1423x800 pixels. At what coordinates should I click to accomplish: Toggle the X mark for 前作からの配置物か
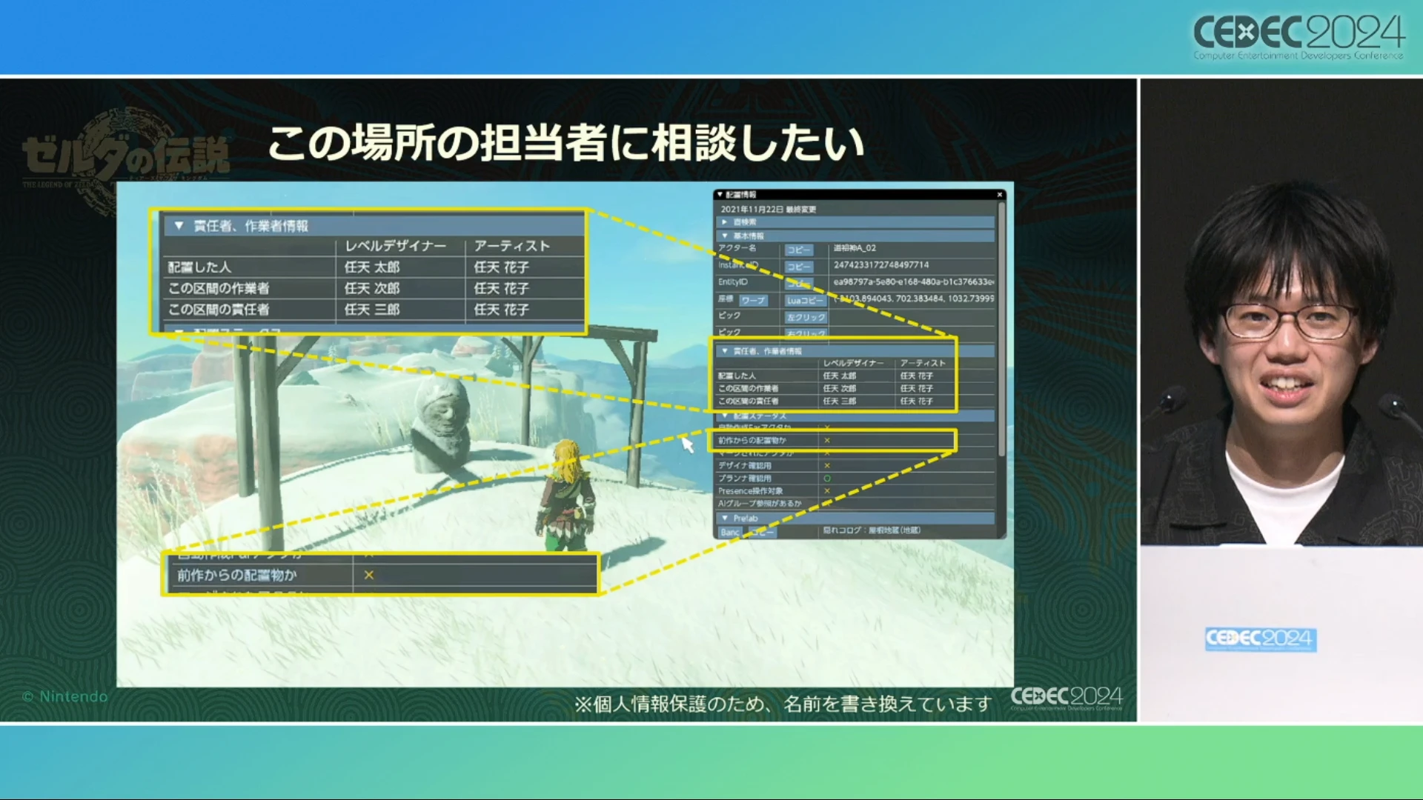coord(827,441)
